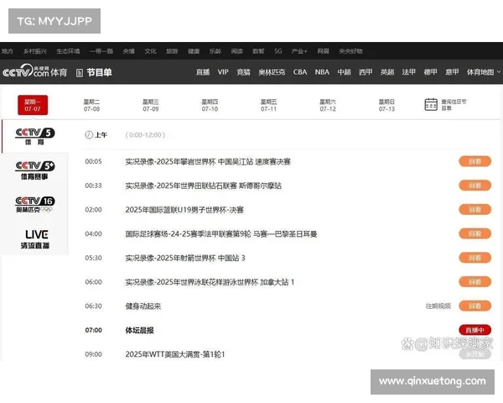This screenshot has width=503, height=403.
Task: Switch to 星期二 07-08 date tab
Action: pyautogui.click(x=91, y=106)
